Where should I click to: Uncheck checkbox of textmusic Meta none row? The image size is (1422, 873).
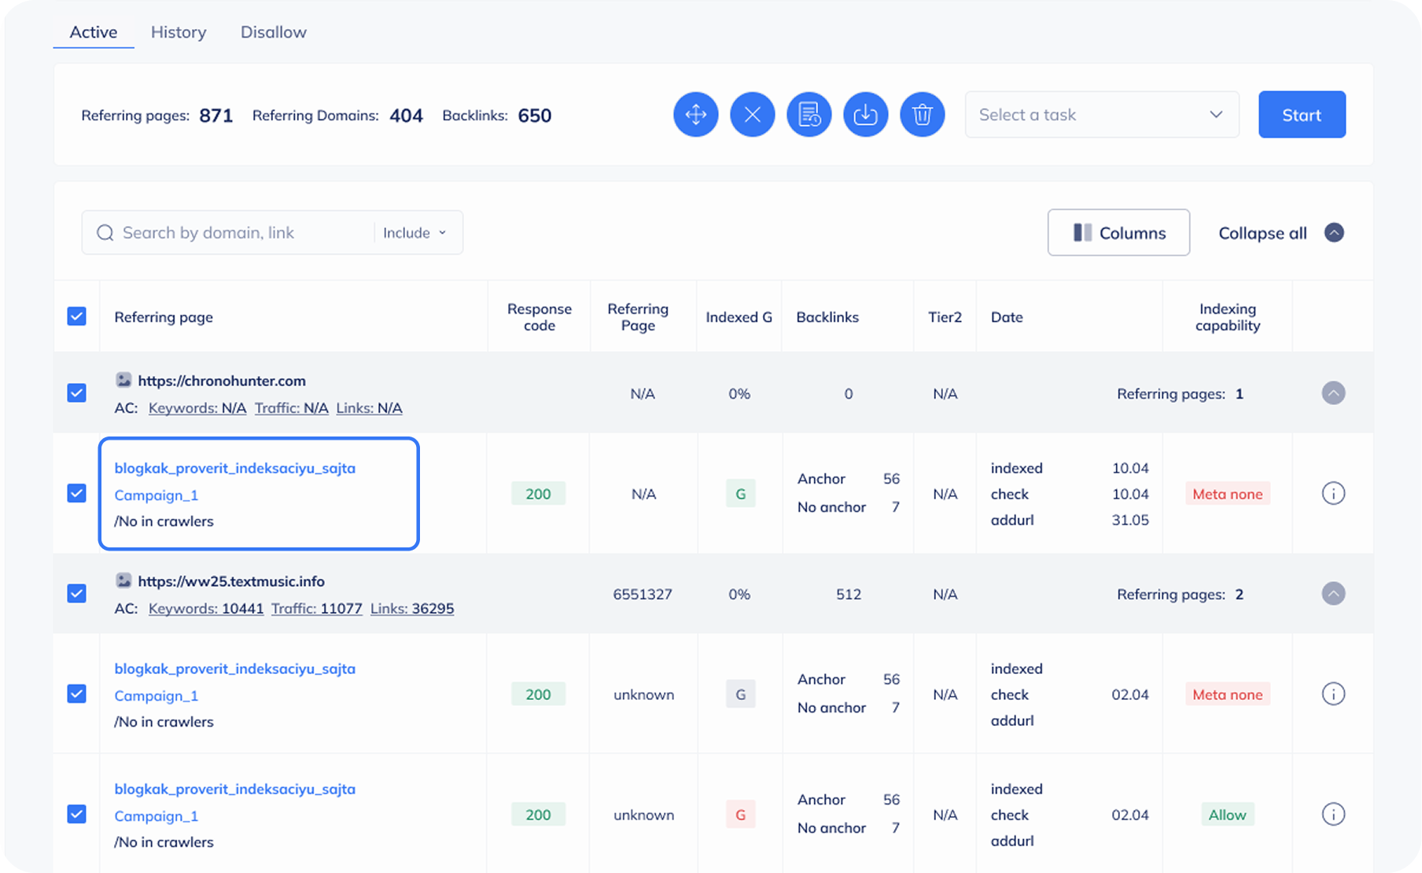point(76,694)
